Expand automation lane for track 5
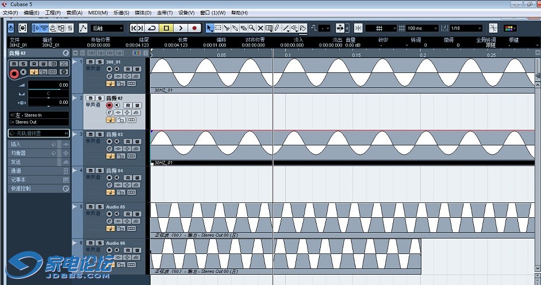Image resolution: width=541 pixels, height=285 pixels. [x=75, y=207]
